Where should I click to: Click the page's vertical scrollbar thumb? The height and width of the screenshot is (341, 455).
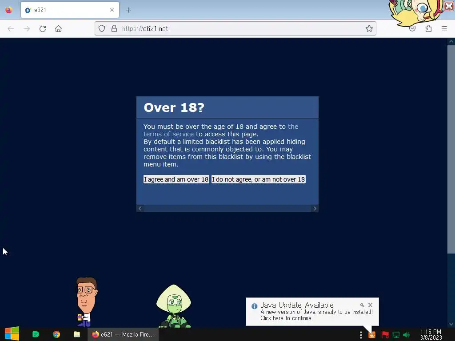[x=451, y=149]
